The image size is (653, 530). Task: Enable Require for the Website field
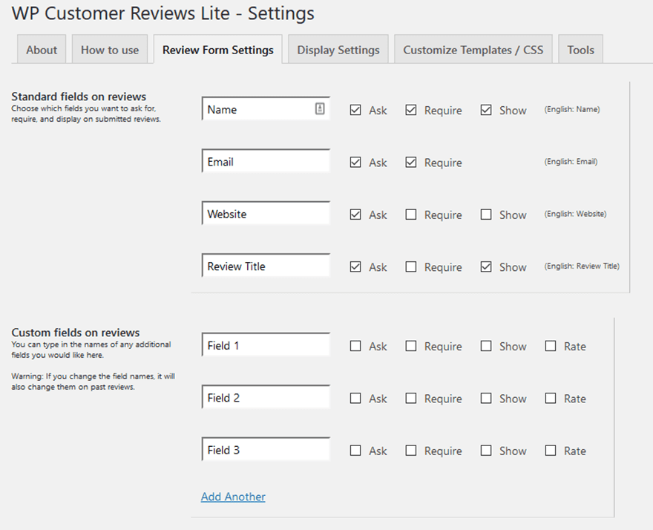point(411,215)
